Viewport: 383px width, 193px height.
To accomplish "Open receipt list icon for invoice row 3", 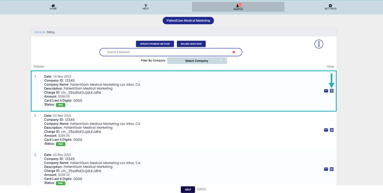I will [332, 169].
